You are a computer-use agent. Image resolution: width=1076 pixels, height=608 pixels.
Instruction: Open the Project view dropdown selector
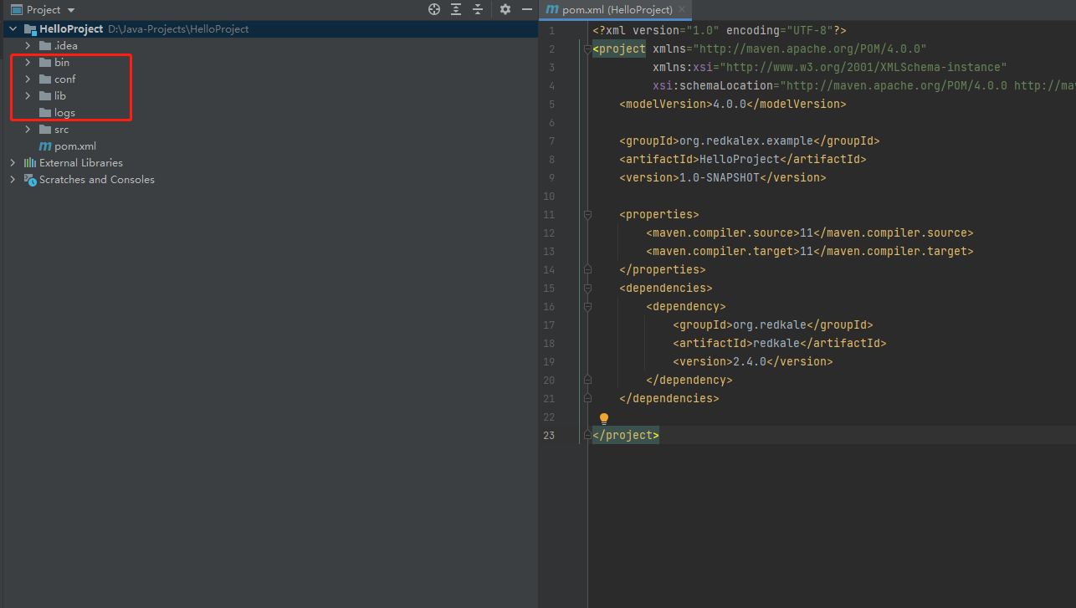click(x=70, y=10)
